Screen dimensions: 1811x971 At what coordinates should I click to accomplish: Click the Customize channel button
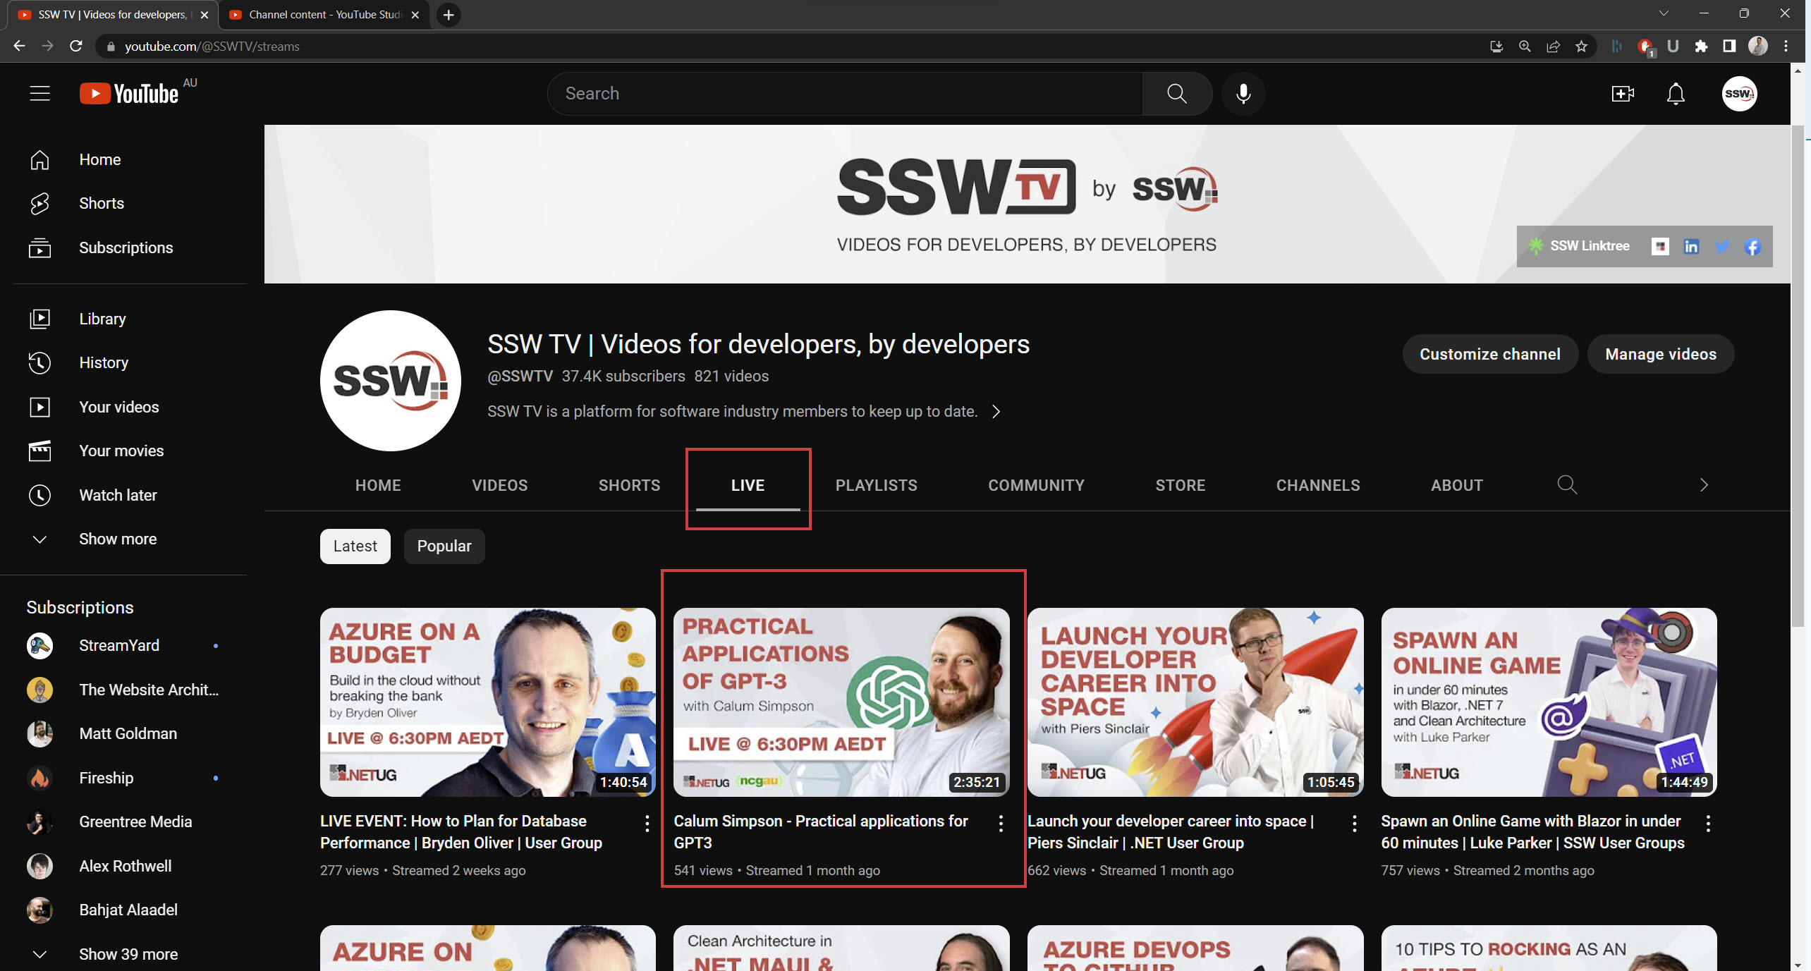(x=1489, y=354)
